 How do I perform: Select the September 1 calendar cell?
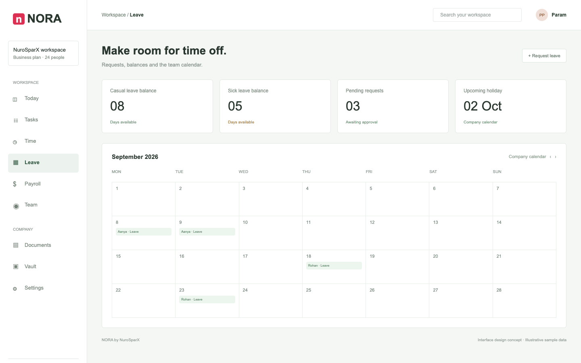144,199
